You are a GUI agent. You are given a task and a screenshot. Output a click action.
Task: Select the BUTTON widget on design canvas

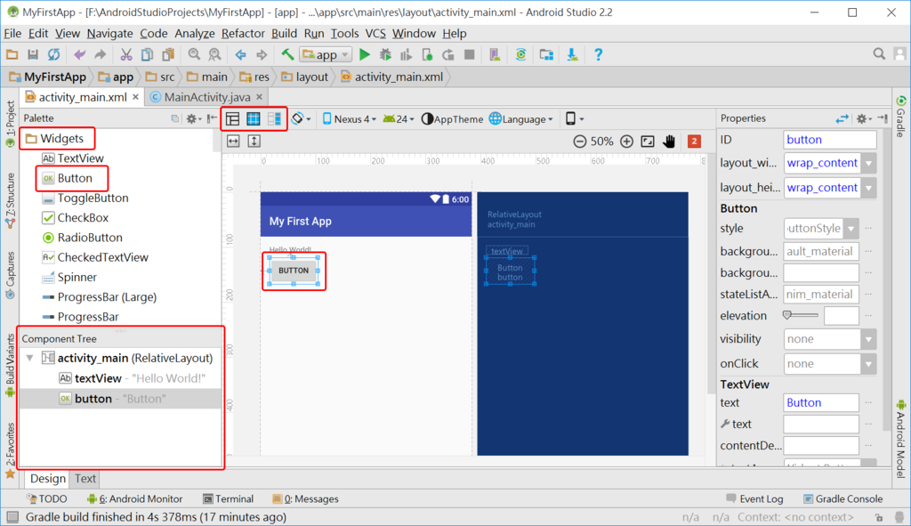[294, 271]
